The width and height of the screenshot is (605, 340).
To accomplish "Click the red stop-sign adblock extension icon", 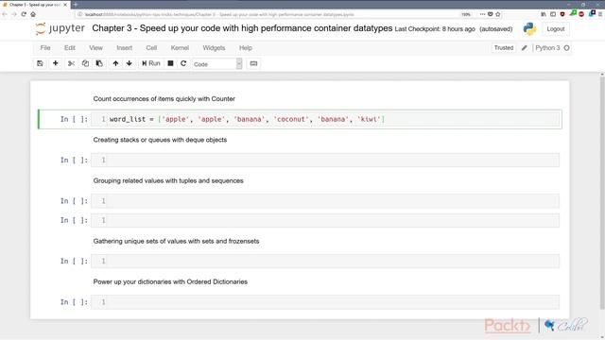I will point(581,14).
